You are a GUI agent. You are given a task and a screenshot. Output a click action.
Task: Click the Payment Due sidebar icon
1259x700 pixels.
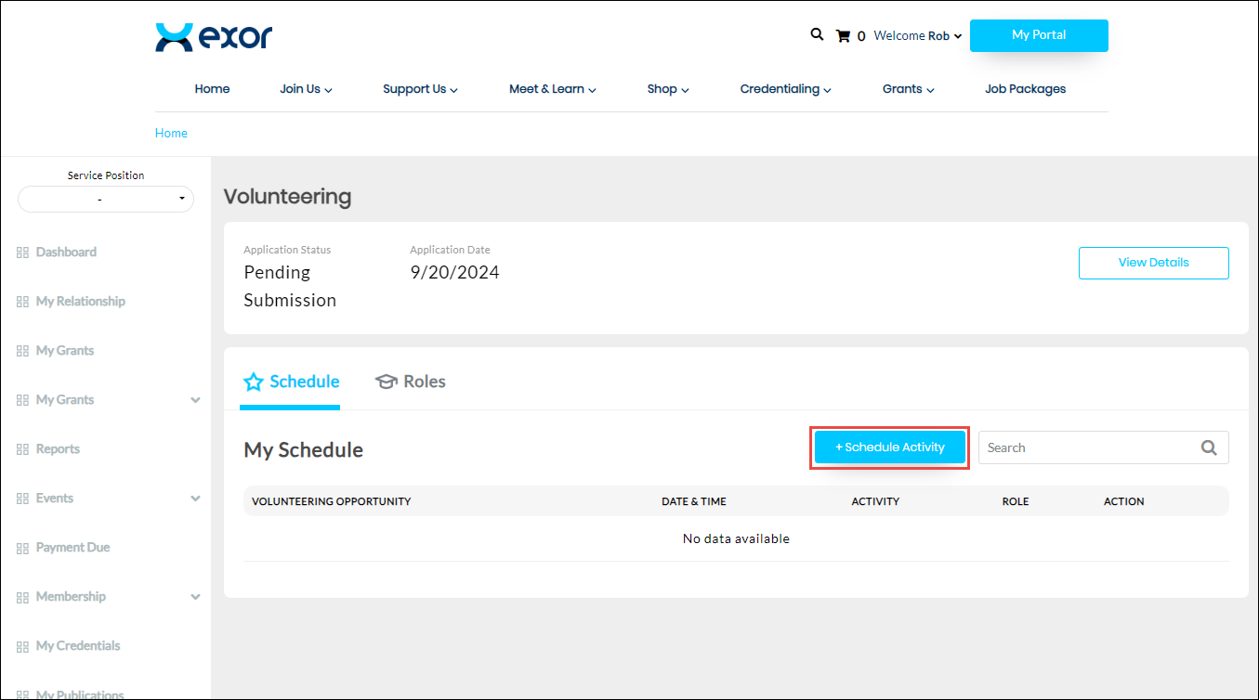tap(22, 548)
